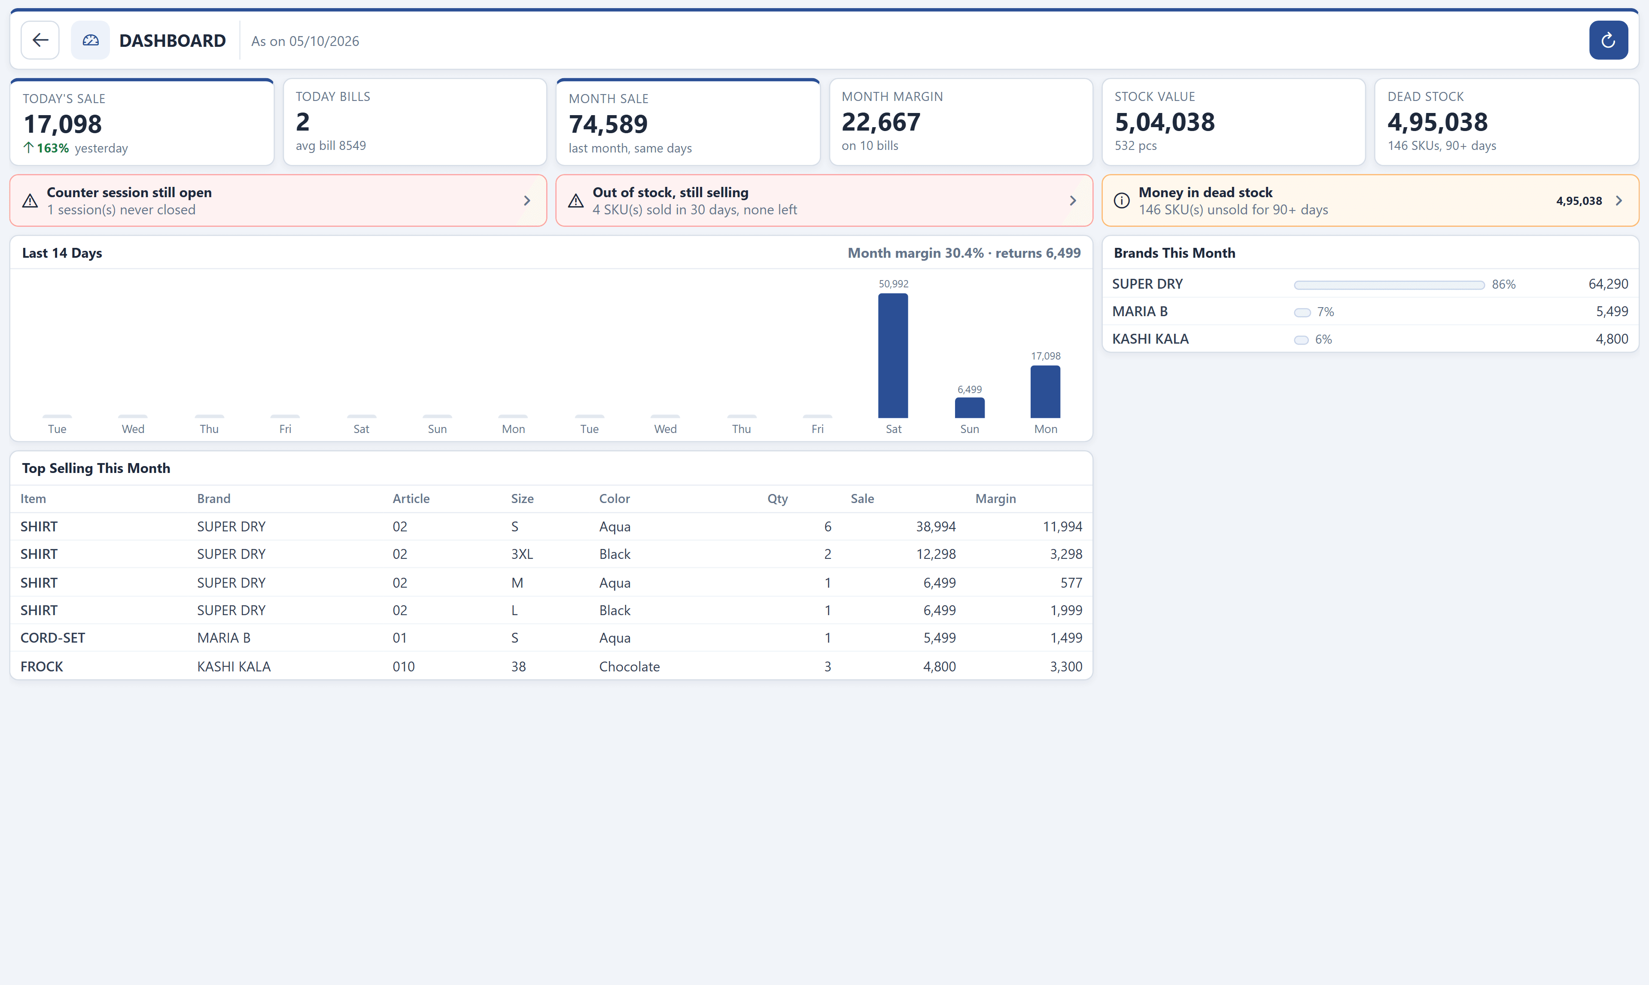Expand Counter session still open chevron
Viewport: 1649px width, 985px height.
(526, 201)
